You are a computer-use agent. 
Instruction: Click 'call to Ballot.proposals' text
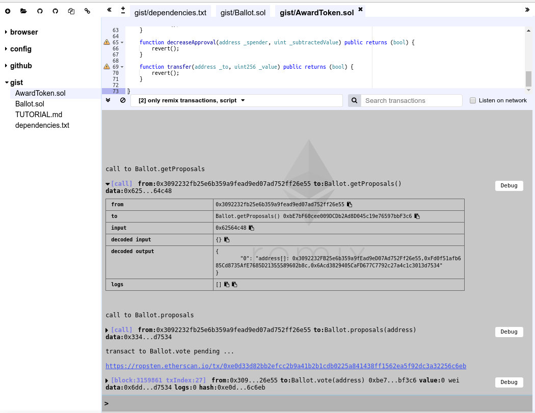pos(150,315)
